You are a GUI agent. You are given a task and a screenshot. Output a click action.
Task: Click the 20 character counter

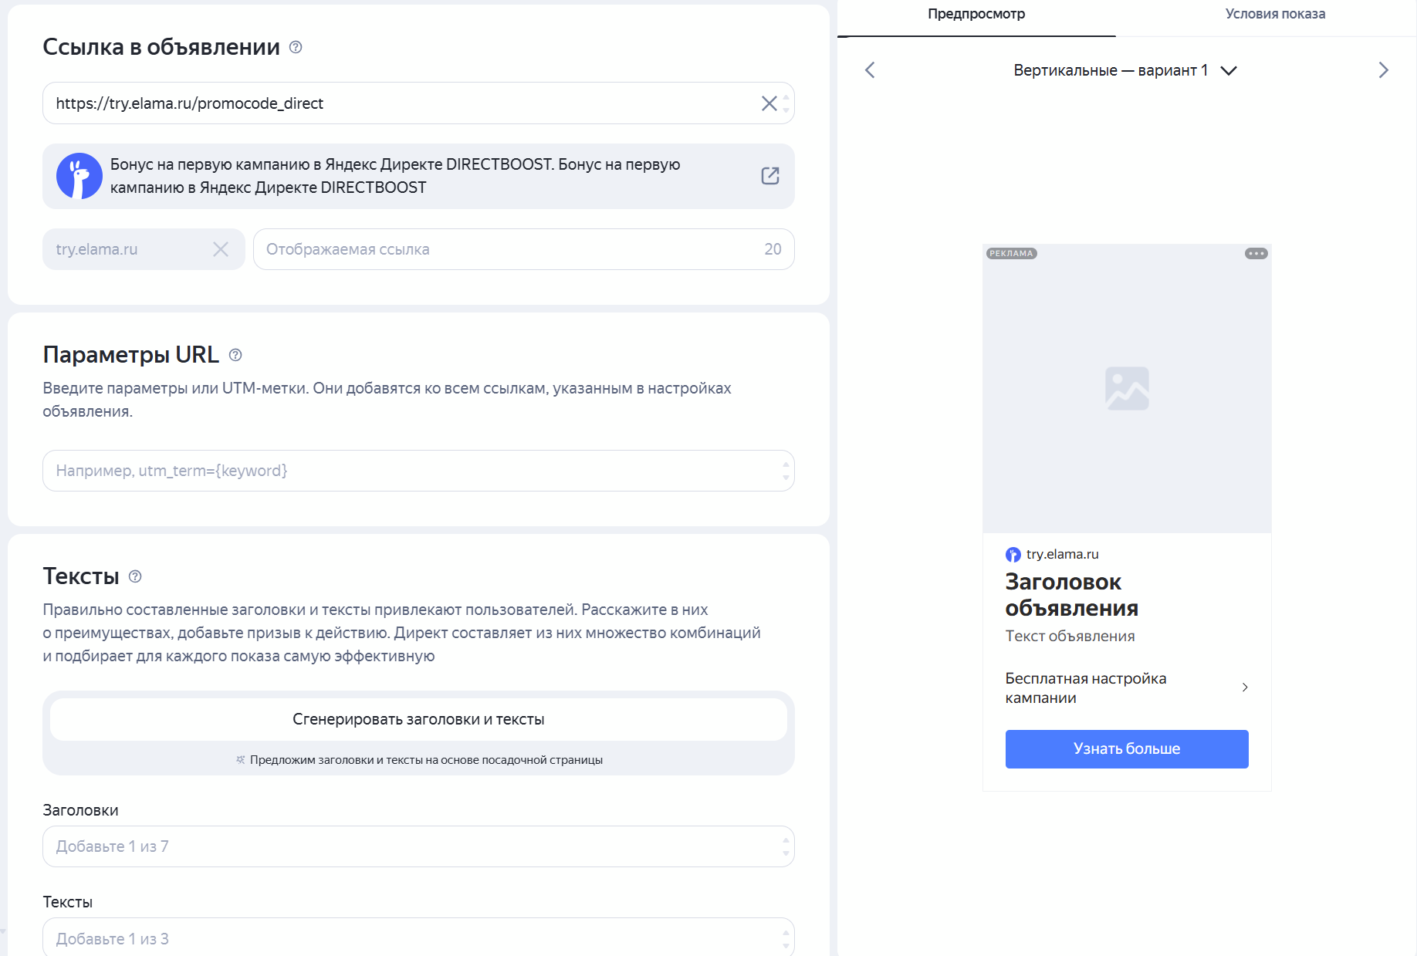[x=773, y=249]
